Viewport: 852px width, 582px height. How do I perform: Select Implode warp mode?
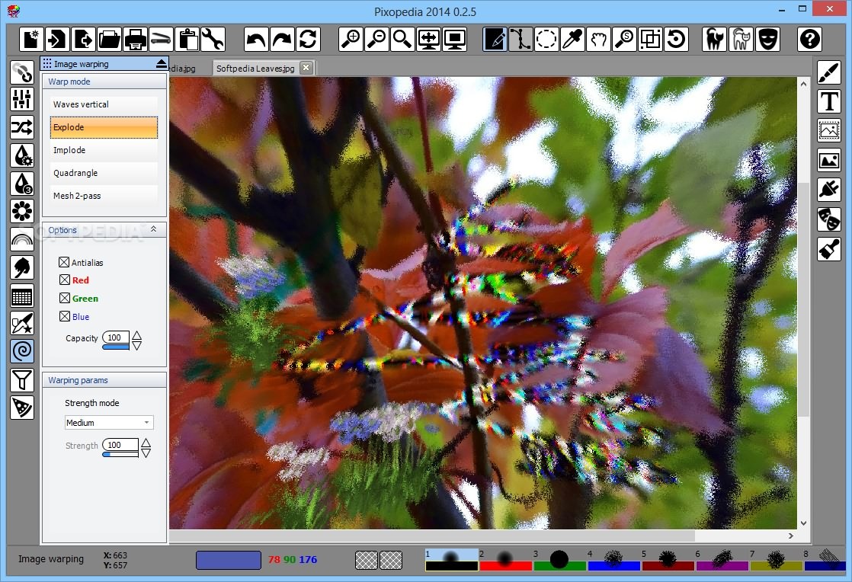click(104, 150)
